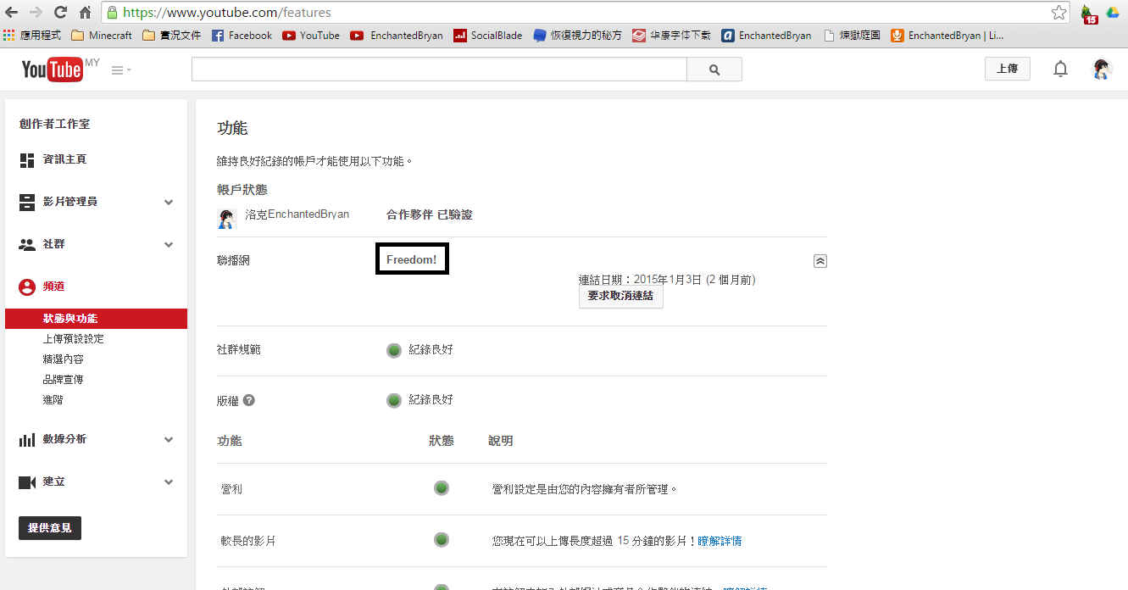The image size is (1128, 590).
Task: Bookmark this page with the star icon
Action: 1059,13
